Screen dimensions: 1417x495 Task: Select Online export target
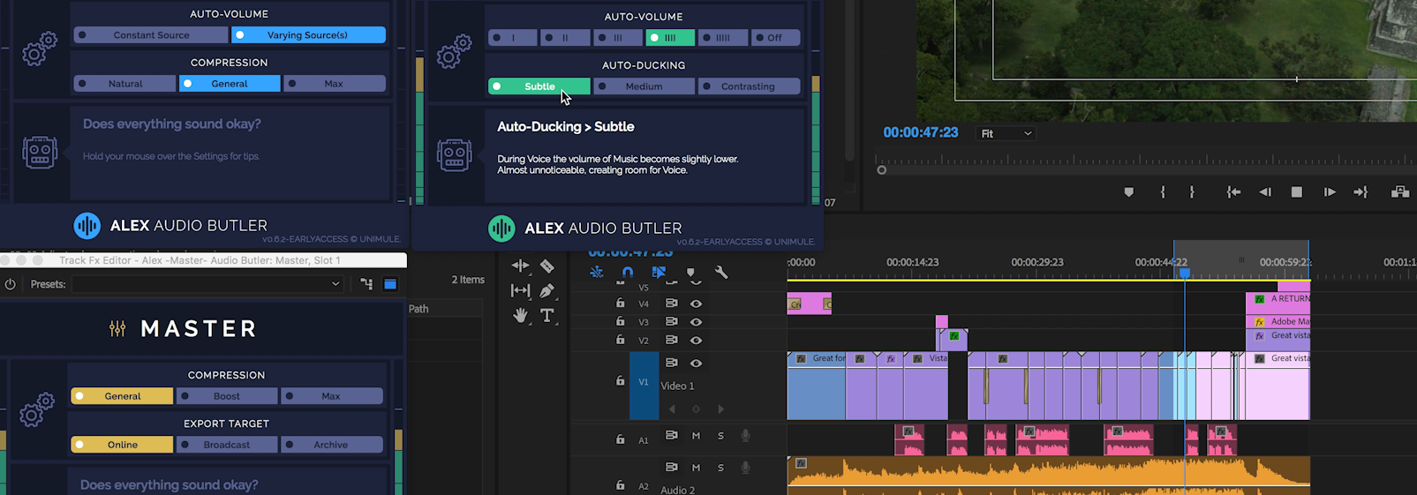pyautogui.click(x=122, y=445)
